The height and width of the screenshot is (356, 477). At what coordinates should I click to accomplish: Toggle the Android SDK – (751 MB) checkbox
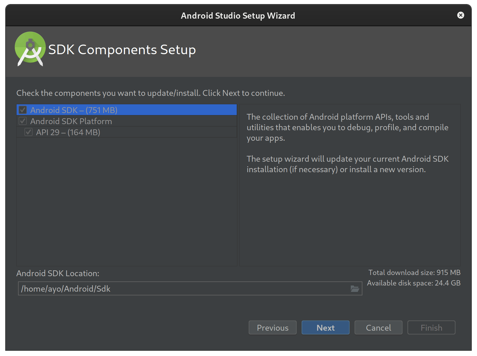click(x=23, y=110)
